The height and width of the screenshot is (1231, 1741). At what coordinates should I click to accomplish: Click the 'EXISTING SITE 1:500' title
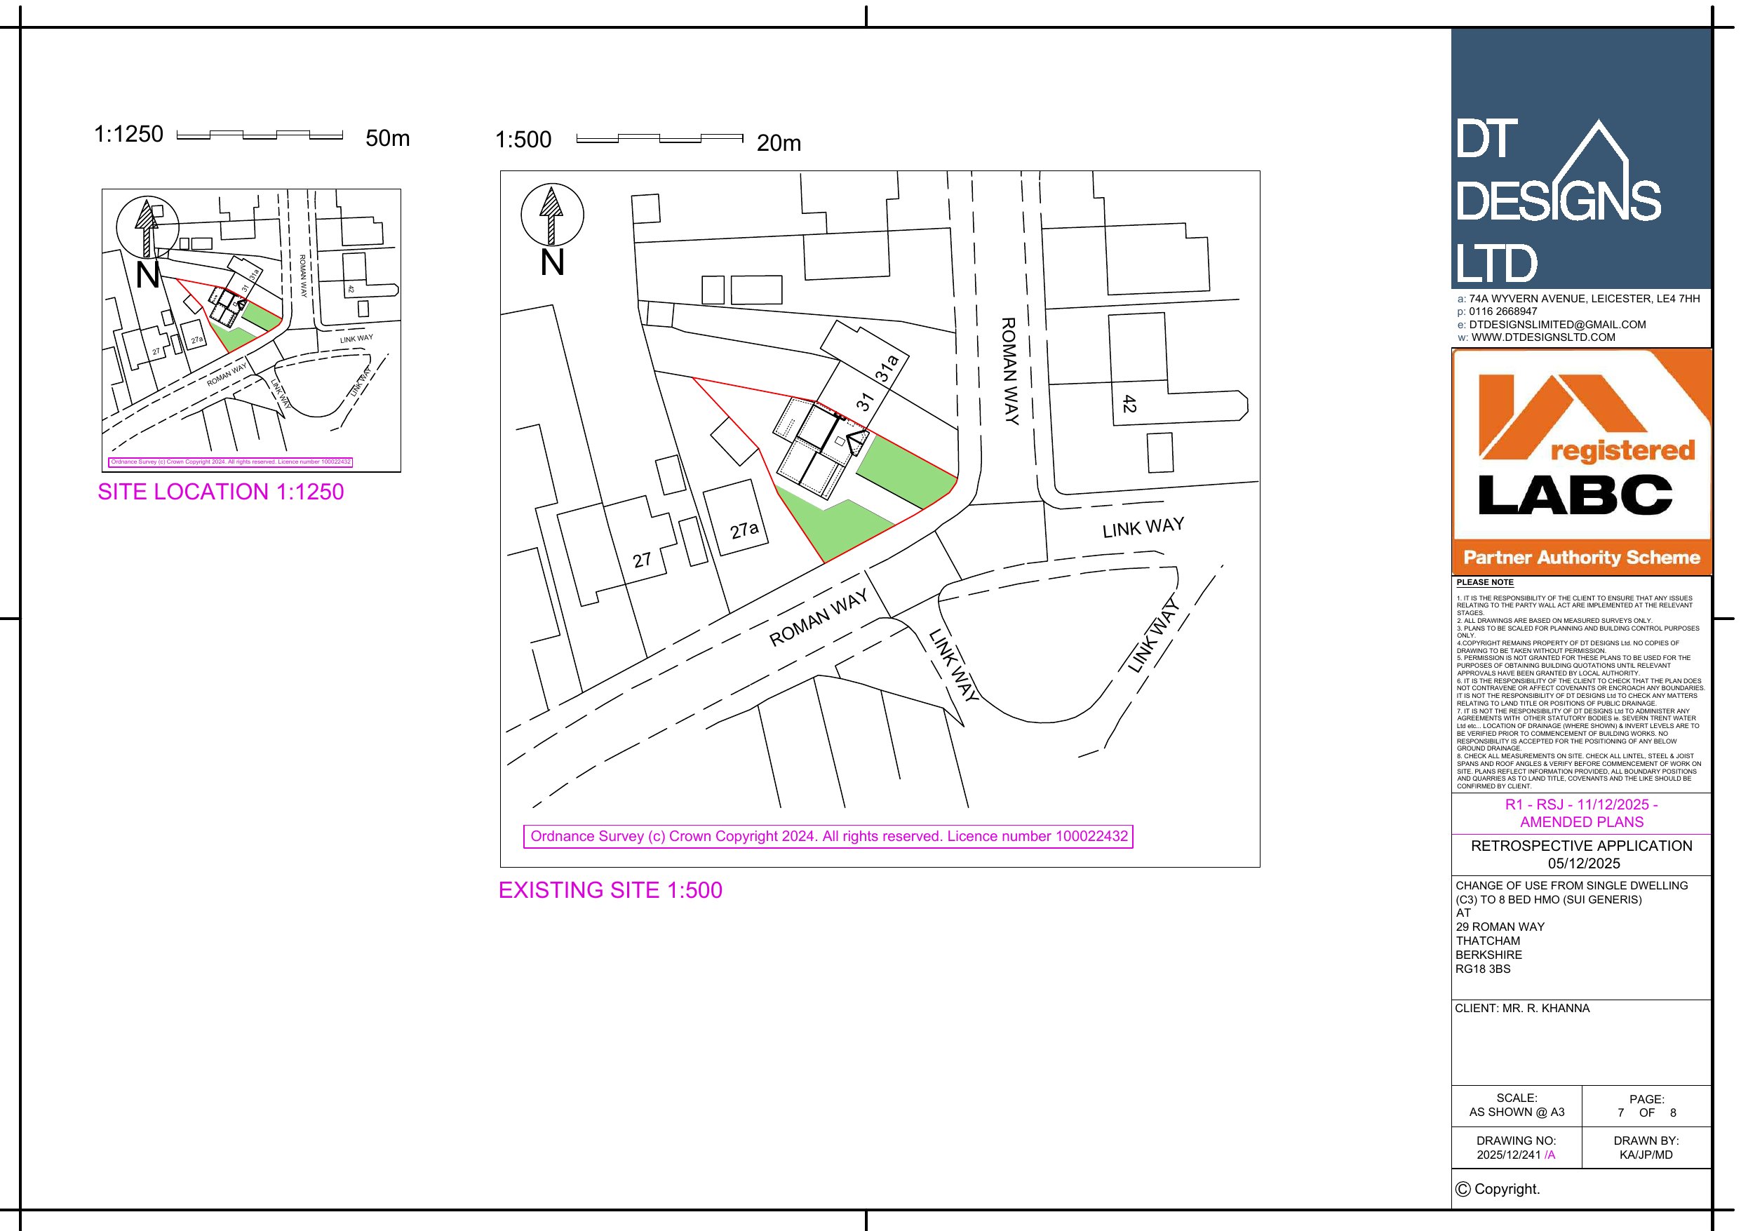(x=610, y=889)
